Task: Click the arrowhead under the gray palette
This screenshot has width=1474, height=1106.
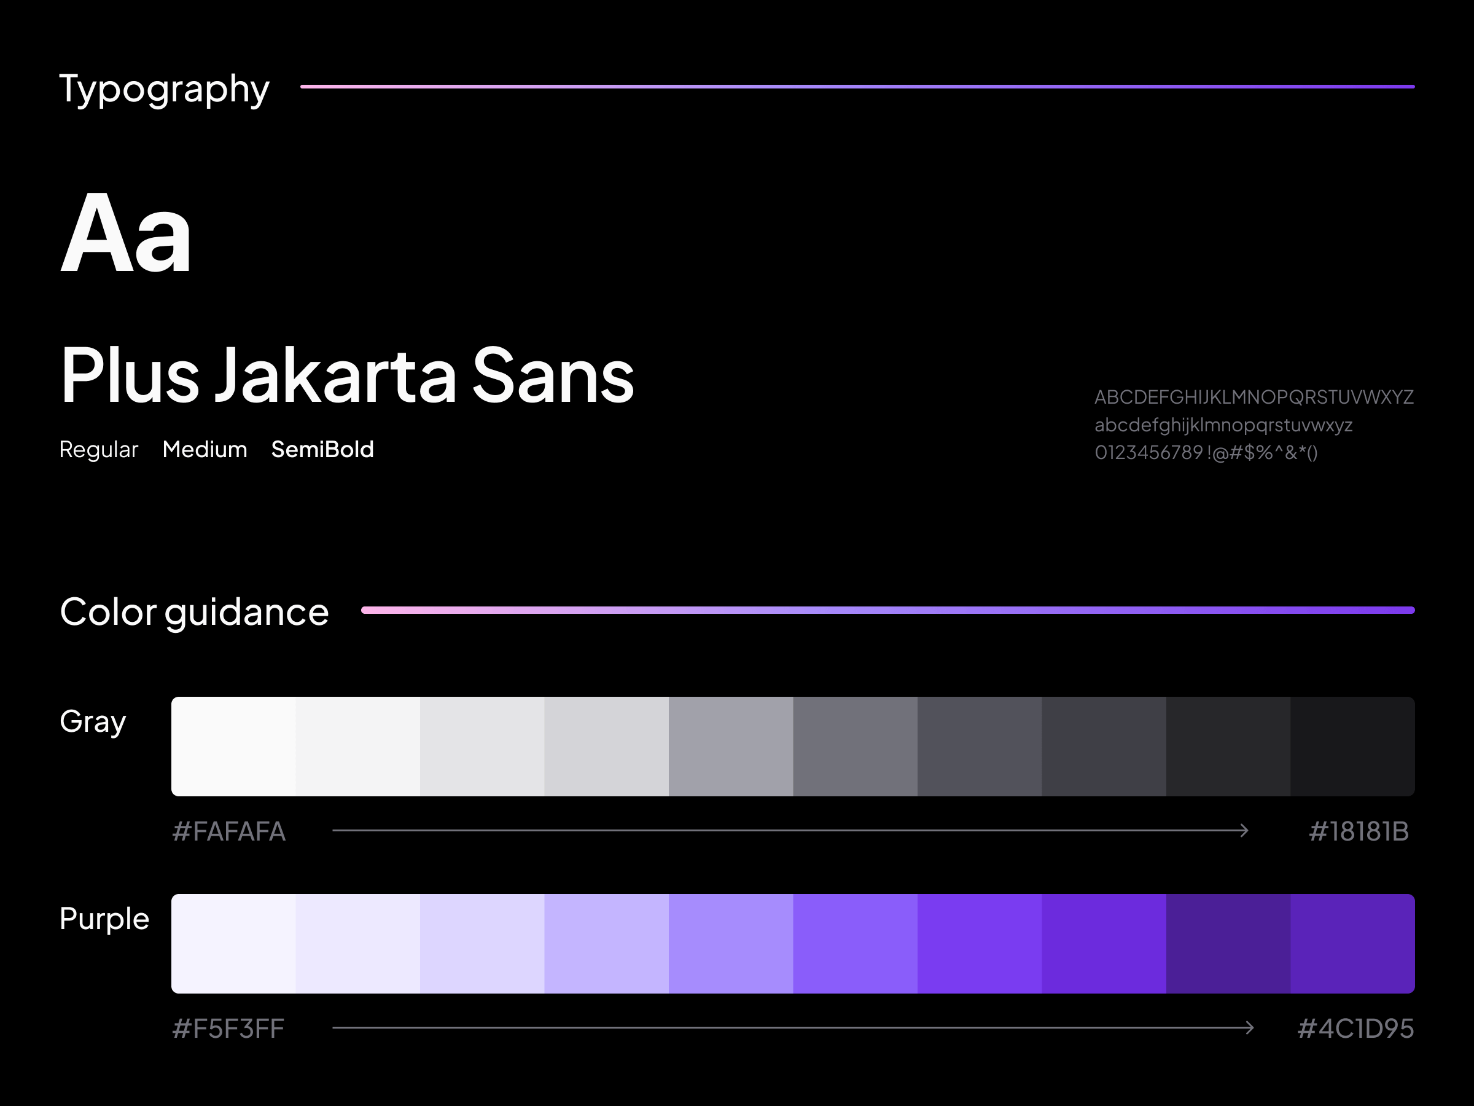Action: tap(1244, 831)
